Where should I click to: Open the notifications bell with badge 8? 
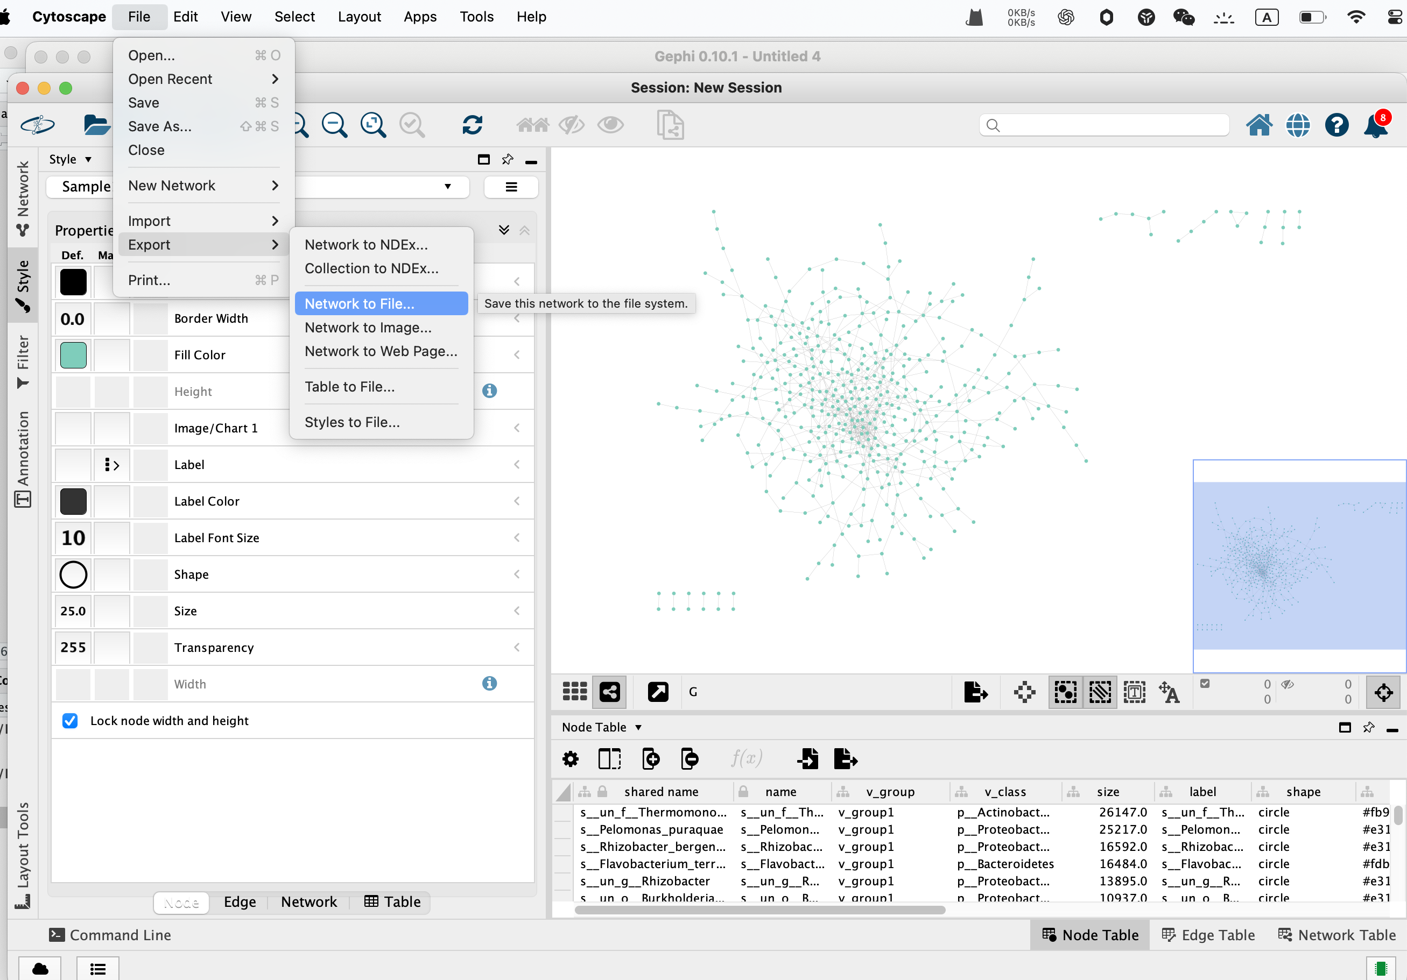(1376, 125)
